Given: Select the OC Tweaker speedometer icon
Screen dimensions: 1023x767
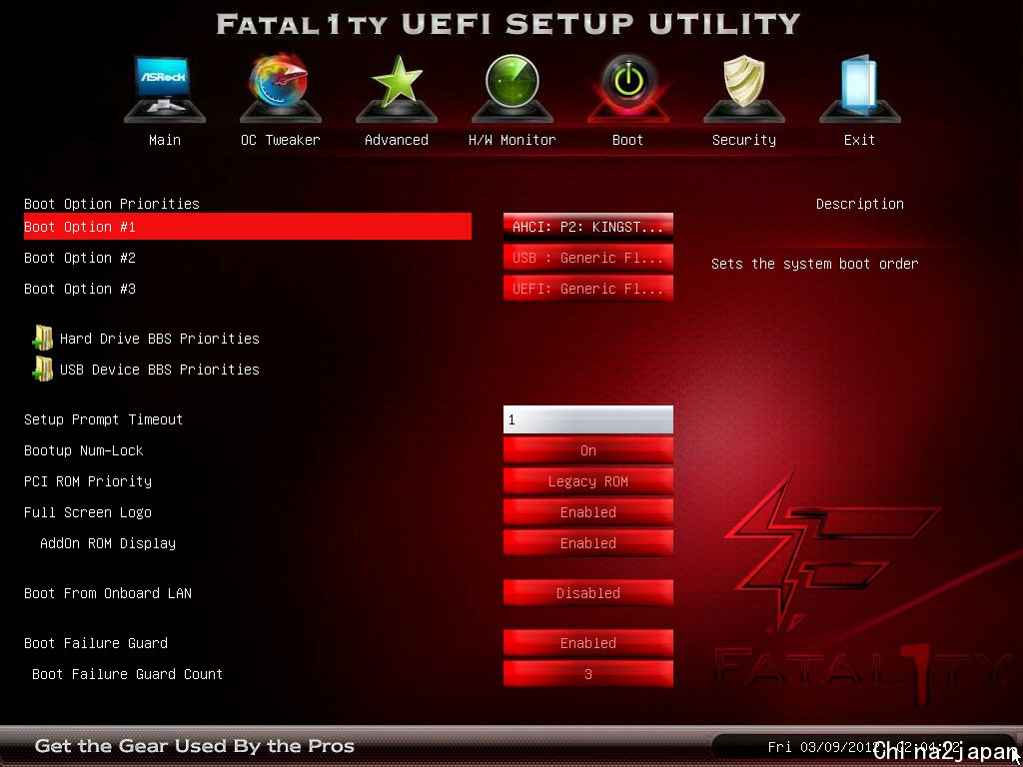Looking at the screenshot, I should pyautogui.click(x=280, y=88).
